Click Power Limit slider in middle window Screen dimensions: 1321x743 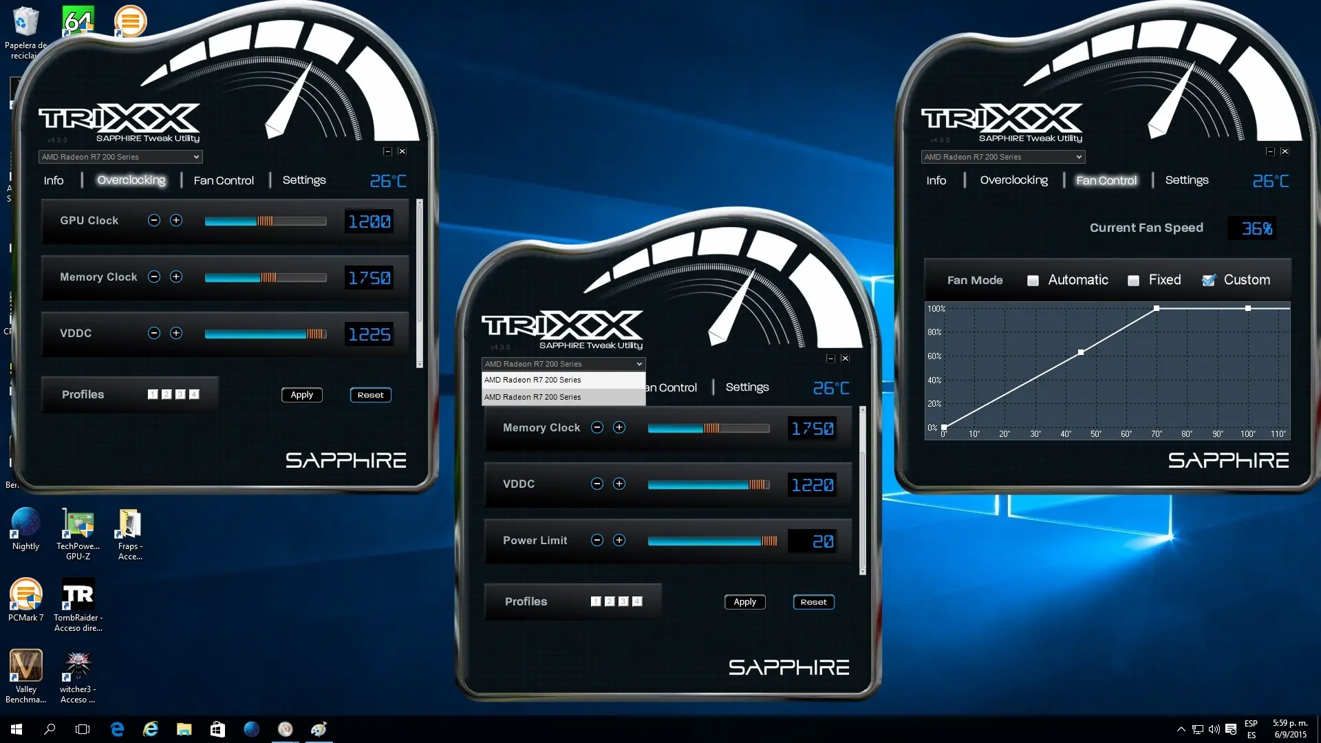coord(712,541)
